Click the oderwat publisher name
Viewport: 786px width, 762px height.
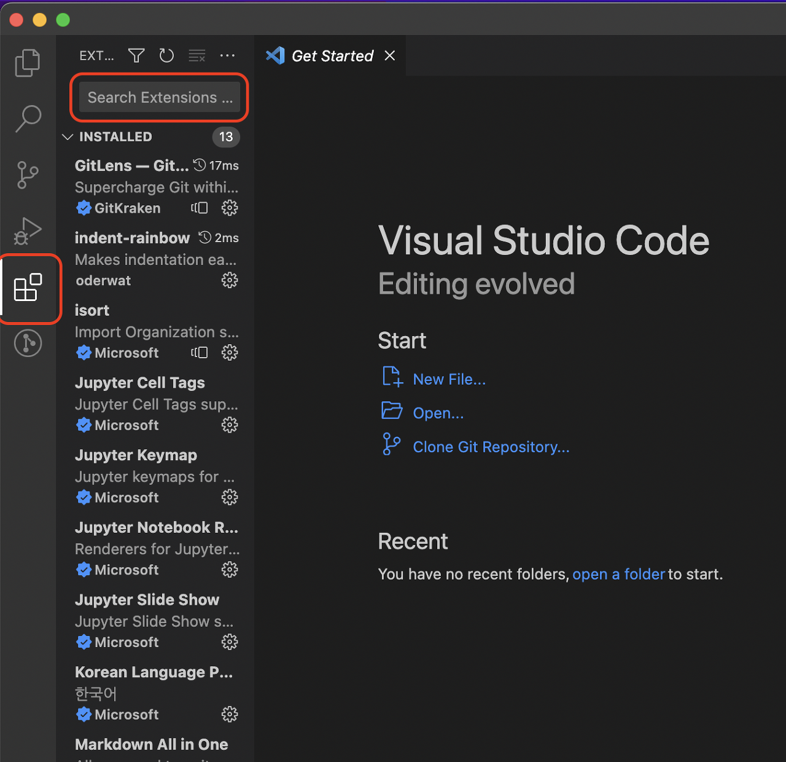tap(103, 280)
